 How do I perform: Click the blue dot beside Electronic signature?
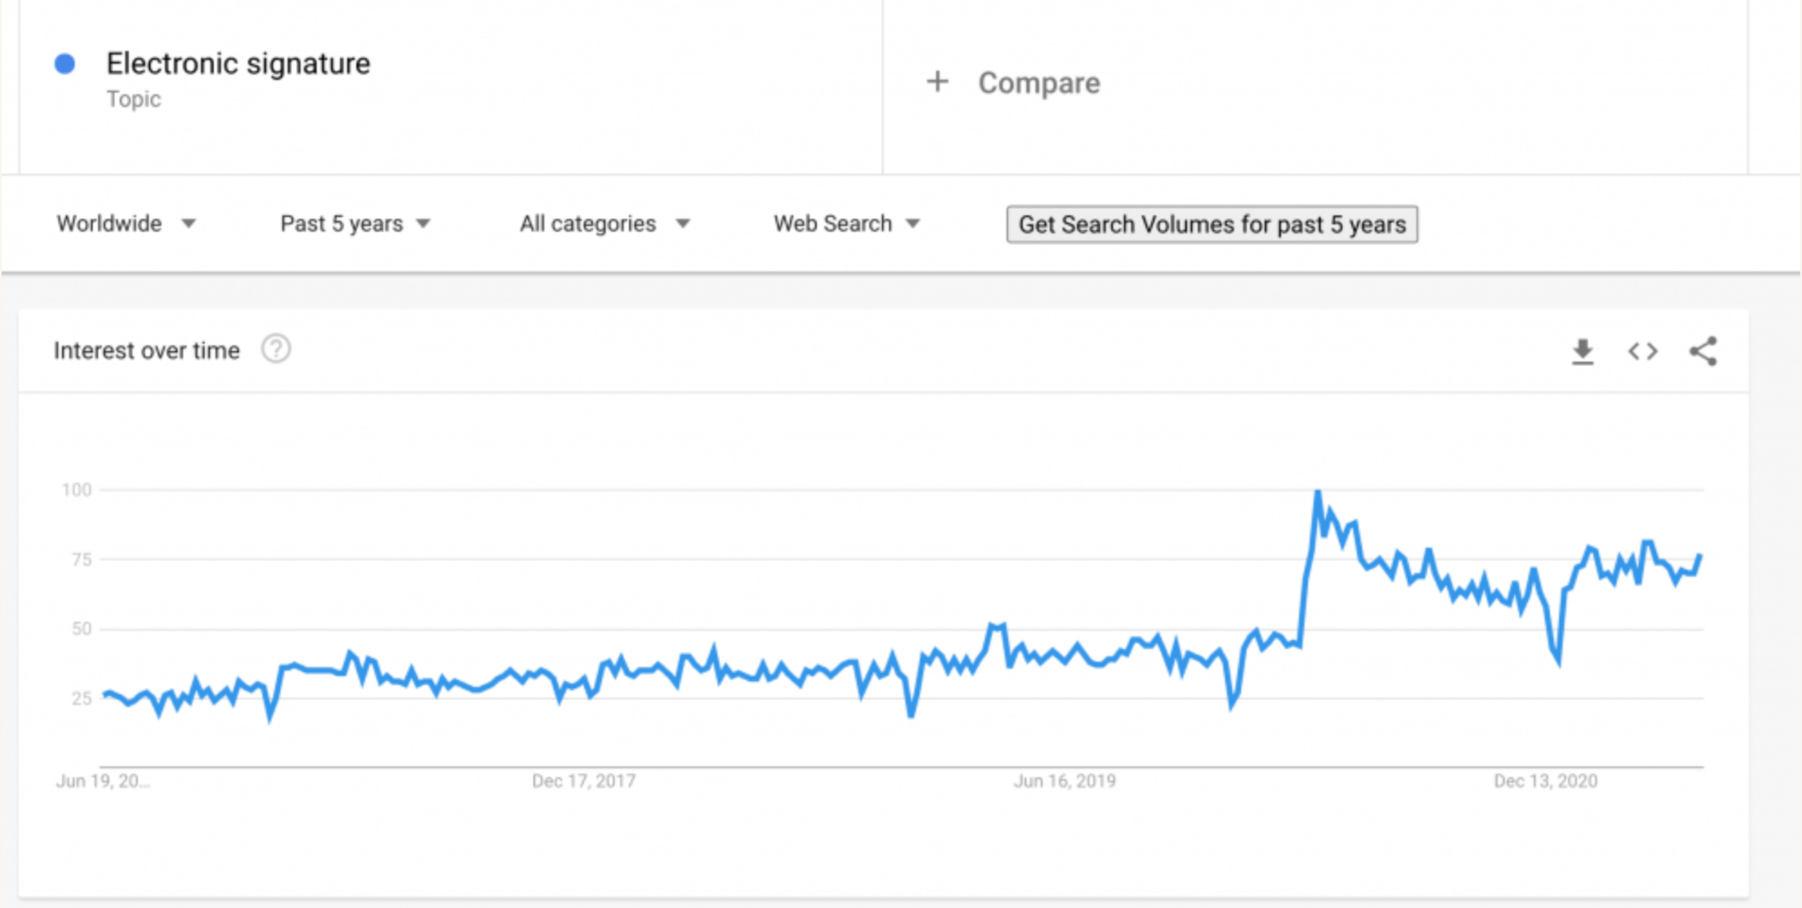[65, 64]
